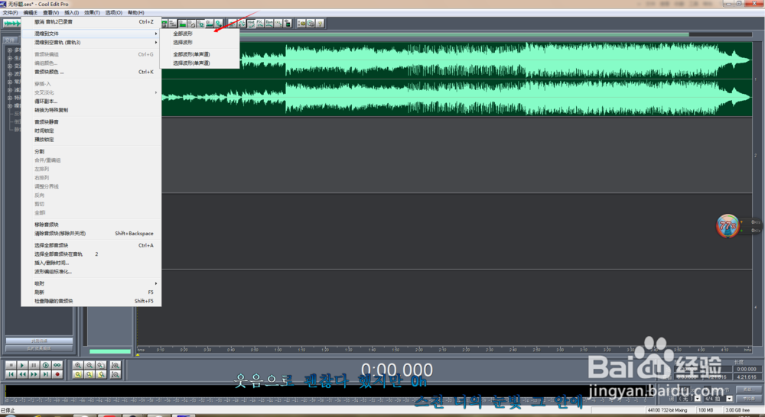Select 清除音频块(移除并关闭) menu entry
The image size is (765, 417).
(x=91, y=234)
